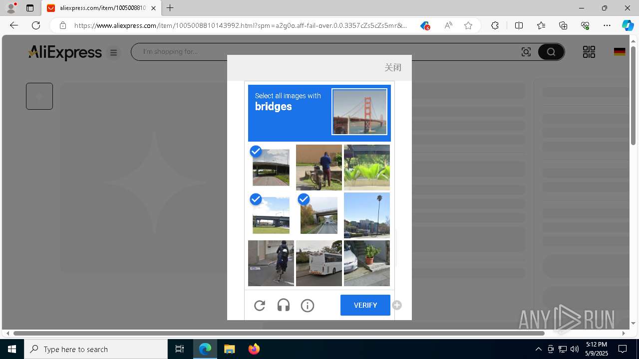
Task: Open Collections icon
Action: [563, 25]
